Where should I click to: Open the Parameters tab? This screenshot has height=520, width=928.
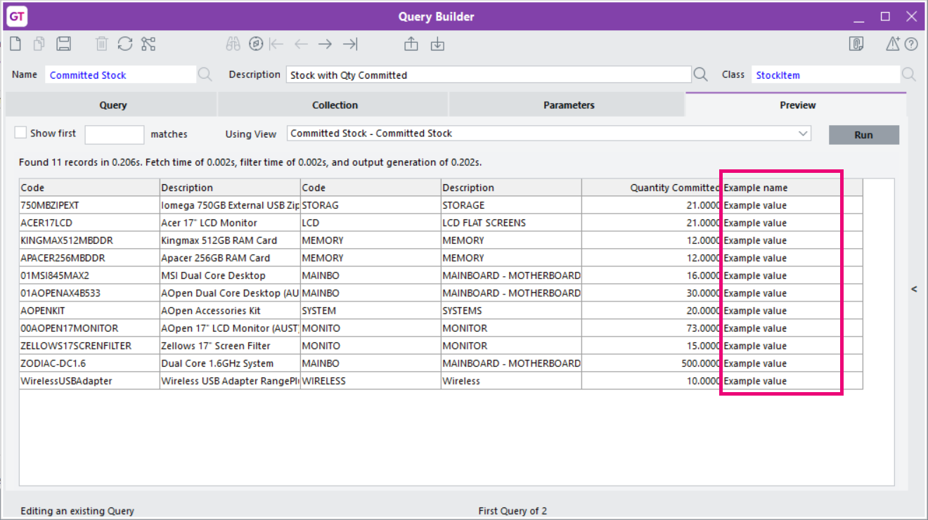(x=569, y=105)
